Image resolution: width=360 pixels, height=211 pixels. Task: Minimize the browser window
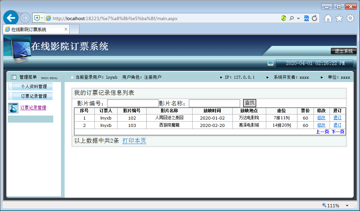327,6
